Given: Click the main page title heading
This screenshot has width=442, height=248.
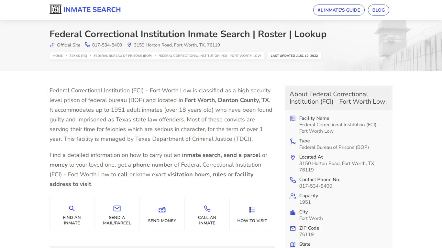Looking at the screenshot, I should click(188, 34).
